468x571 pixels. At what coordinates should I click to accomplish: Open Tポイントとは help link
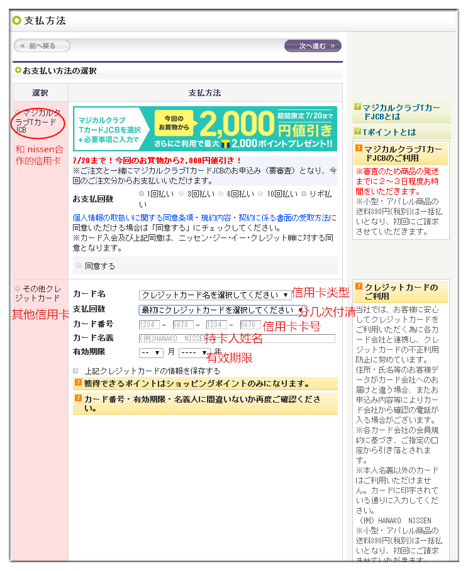[x=389, y=132]
